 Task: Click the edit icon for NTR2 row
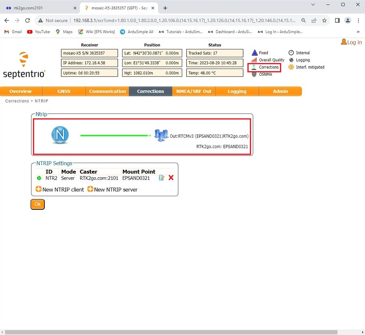click(162, 178)
